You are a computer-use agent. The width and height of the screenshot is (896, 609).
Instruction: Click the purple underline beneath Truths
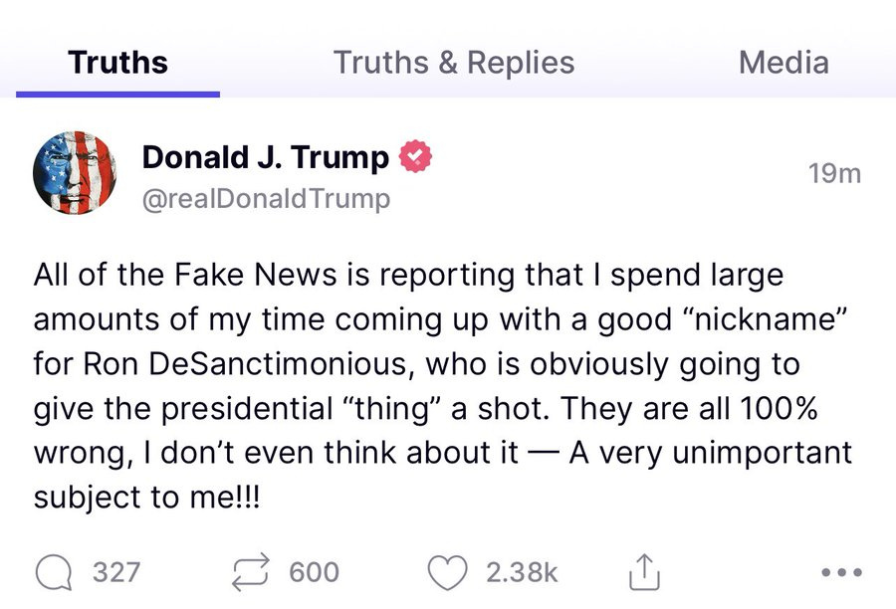pos(117,94)
